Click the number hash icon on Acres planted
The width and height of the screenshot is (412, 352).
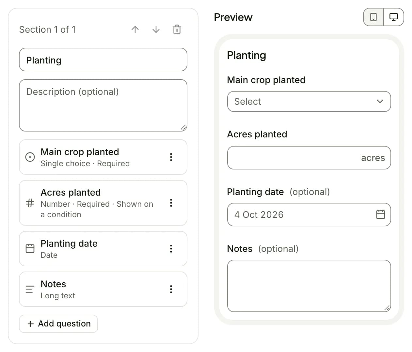pos(30,203)
